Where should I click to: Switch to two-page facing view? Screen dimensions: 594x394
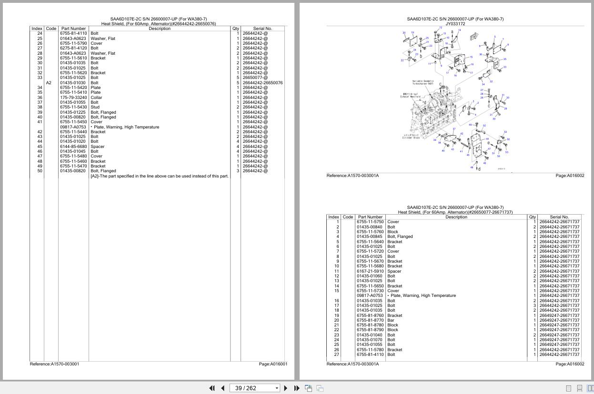591,388
